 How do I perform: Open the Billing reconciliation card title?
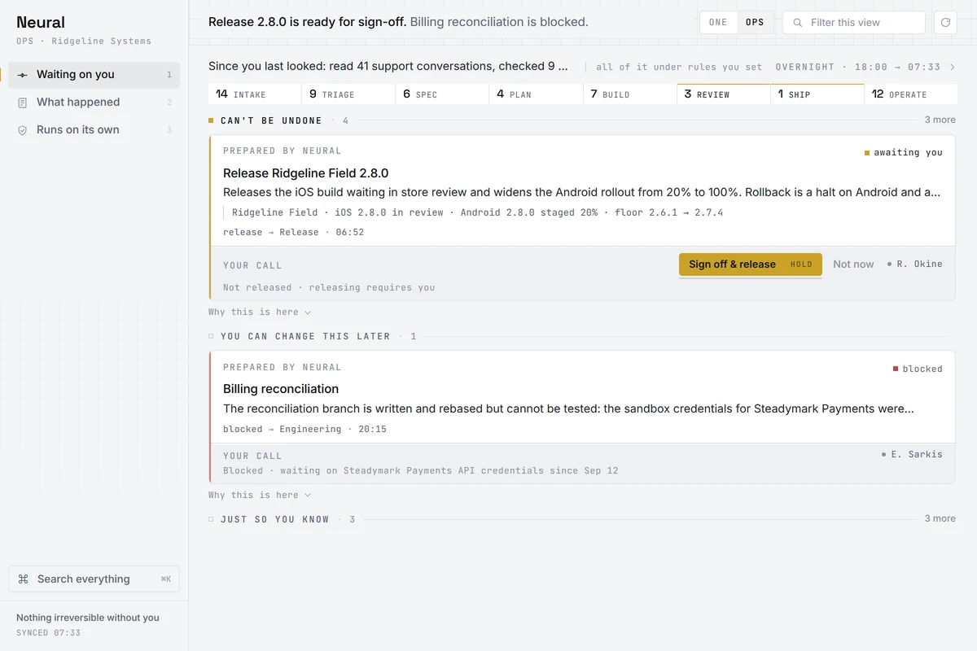[281, 389]
